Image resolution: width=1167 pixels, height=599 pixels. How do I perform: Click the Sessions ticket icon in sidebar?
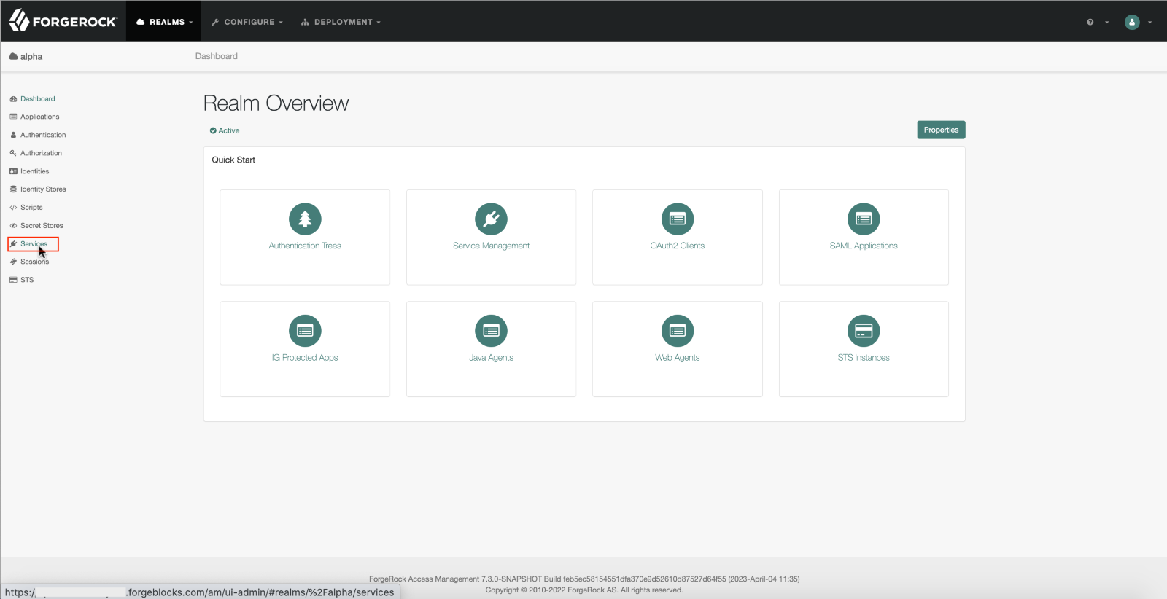(13, 262)
